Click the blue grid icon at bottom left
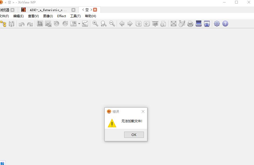The height and width of the screenshot is (165, 254). 2,163
